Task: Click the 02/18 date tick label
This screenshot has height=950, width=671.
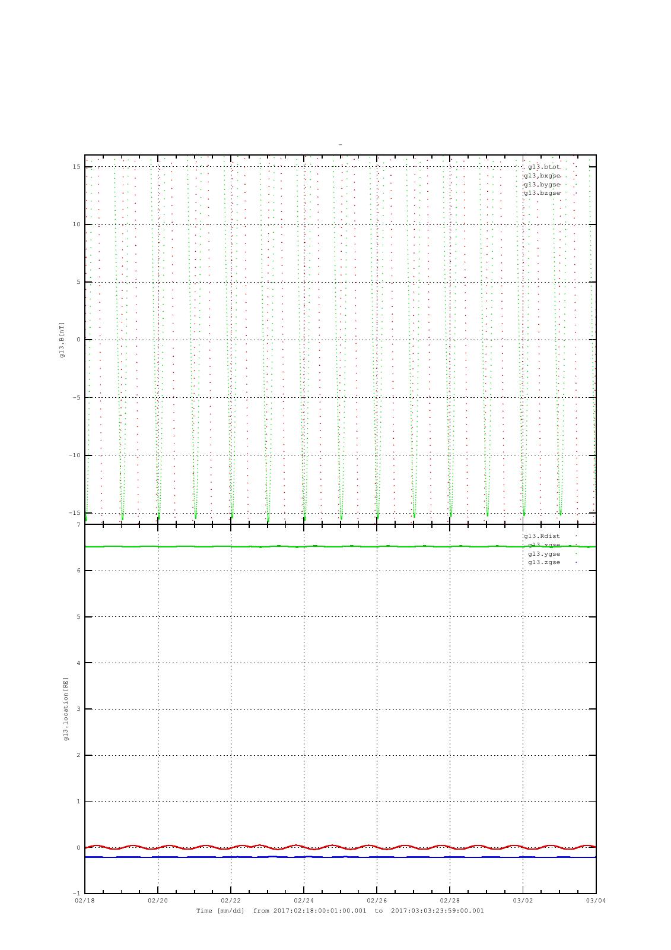Action: pyautogui.click(x=85, y=900)
